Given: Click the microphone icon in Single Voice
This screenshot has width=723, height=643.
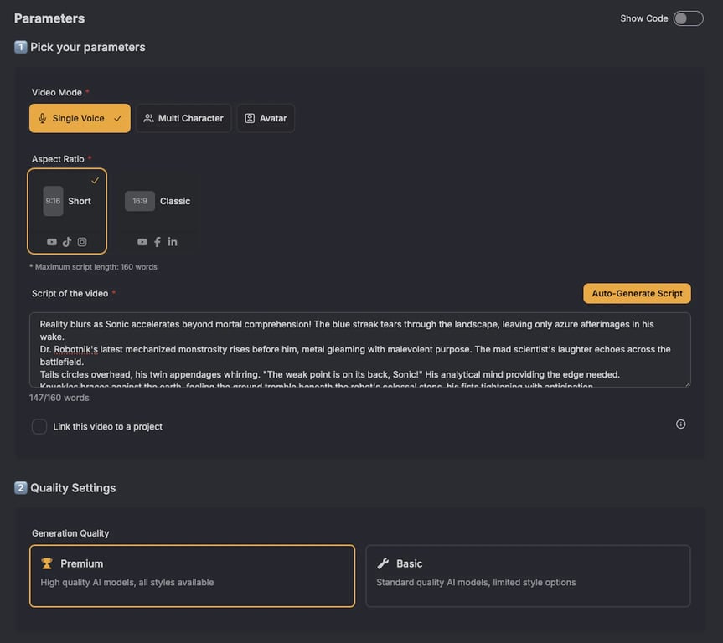Looking at the screenshot, I should 42,119.
